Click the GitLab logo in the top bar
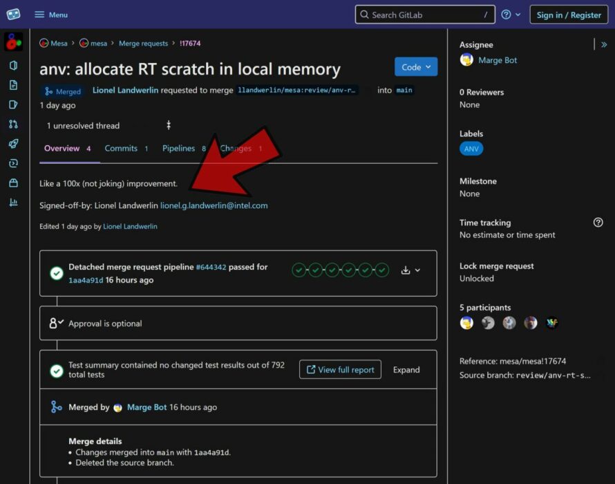Image resolution: width=615 pixels, height=484 pixels. coord(13,14)
